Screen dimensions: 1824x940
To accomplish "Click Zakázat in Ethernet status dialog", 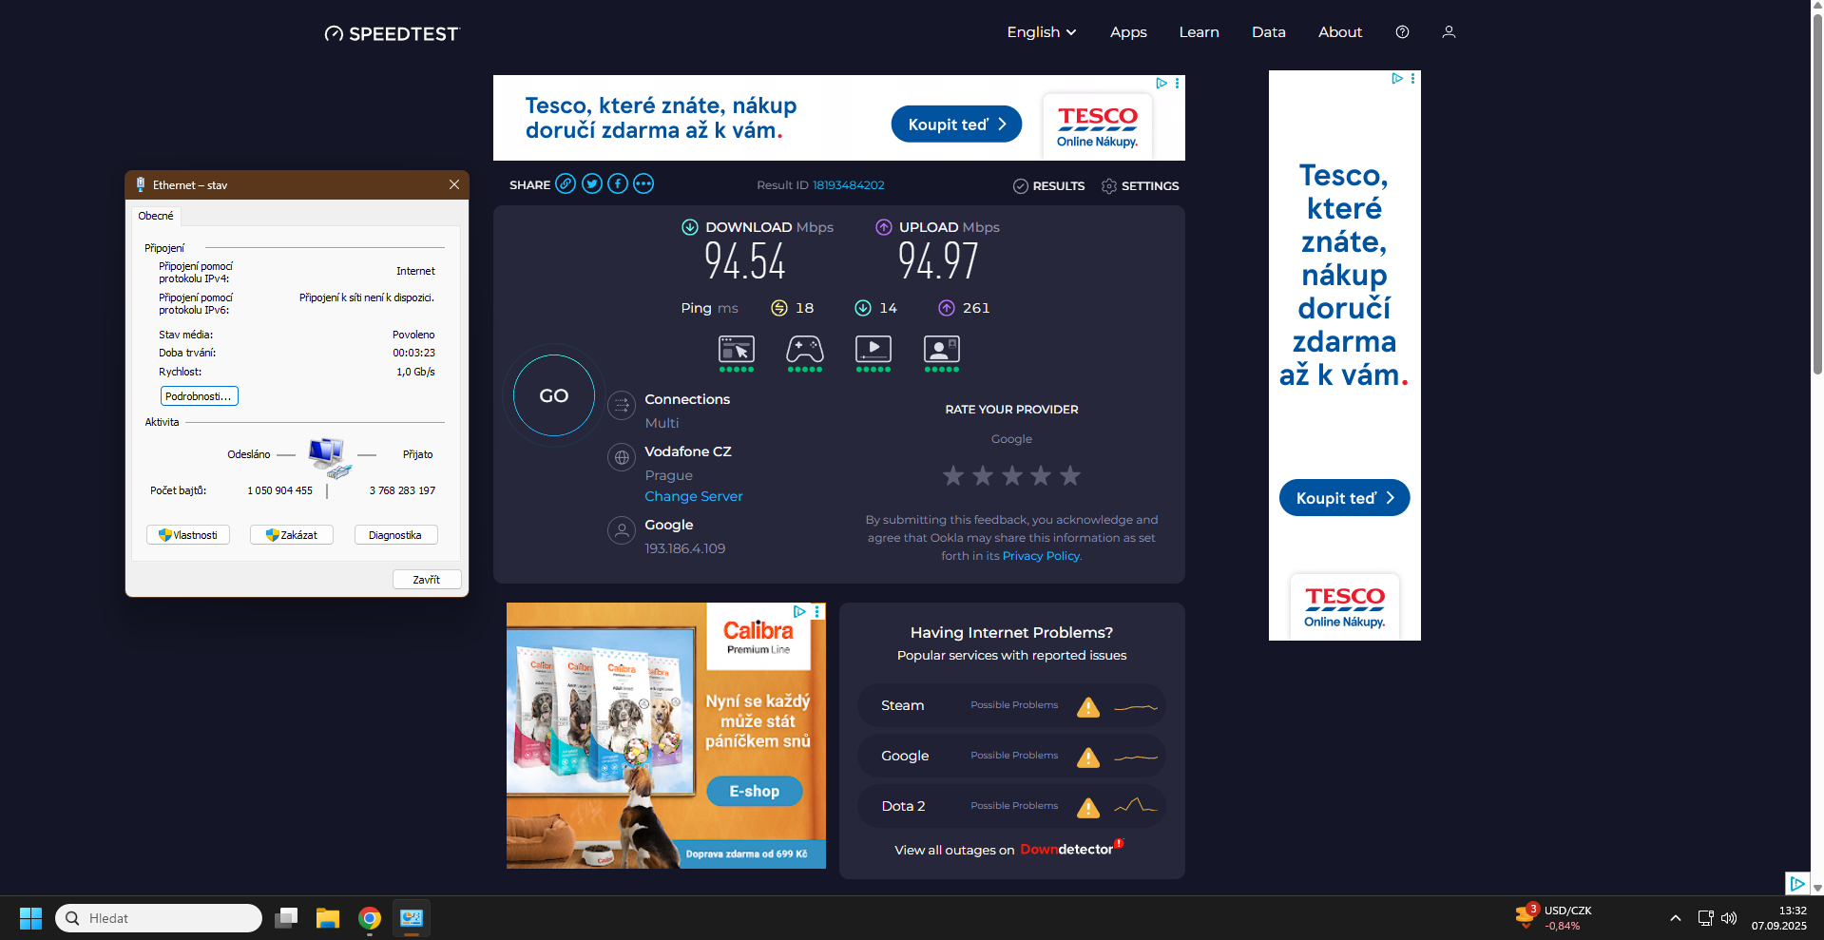I will pos(292,535).
